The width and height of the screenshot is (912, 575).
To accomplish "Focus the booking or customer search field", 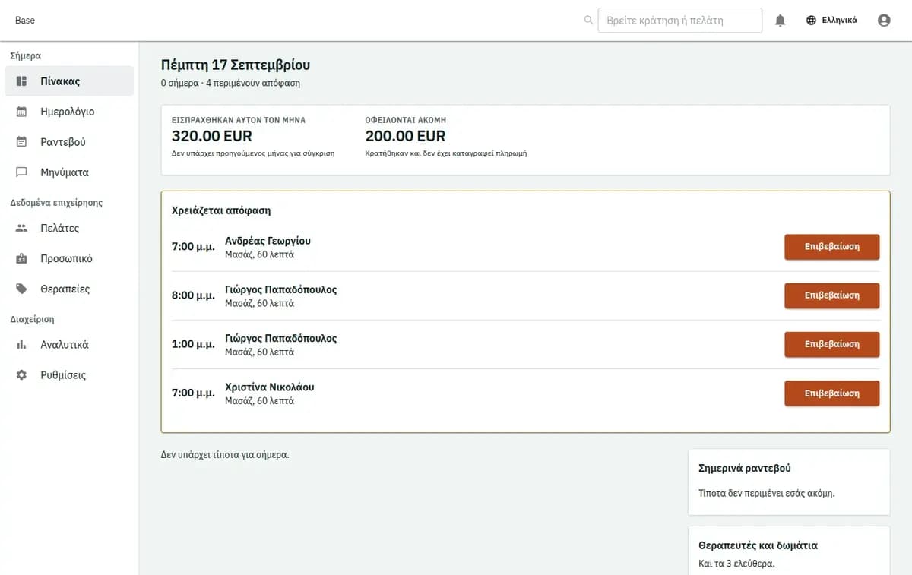I will [x=680, y=21].
